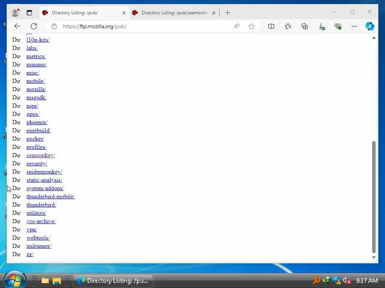Open the utilities/ directory link
The height and width of the screenshot is (288, 385).
[36, 213]
